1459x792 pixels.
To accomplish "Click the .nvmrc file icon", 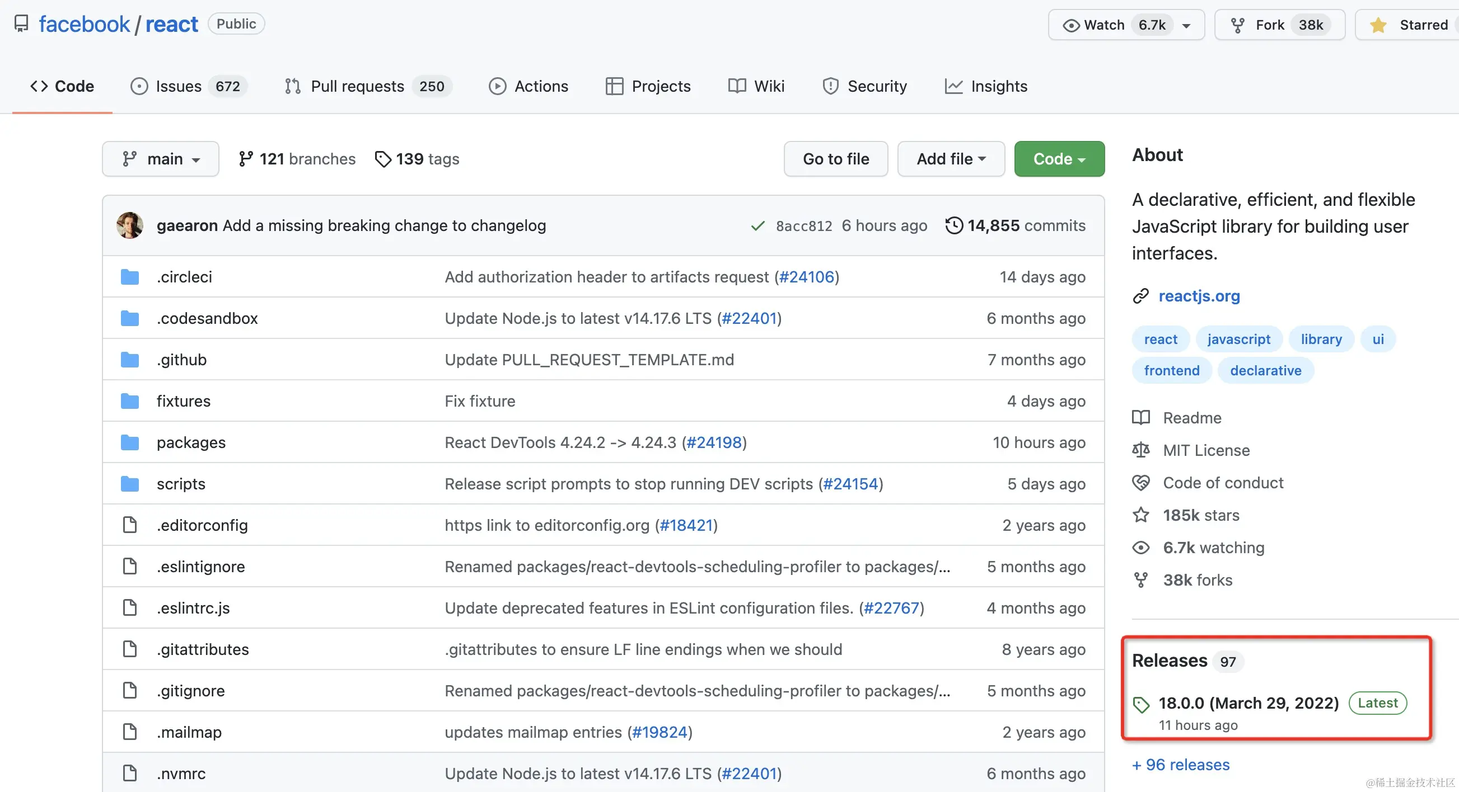I will point(130,774).
